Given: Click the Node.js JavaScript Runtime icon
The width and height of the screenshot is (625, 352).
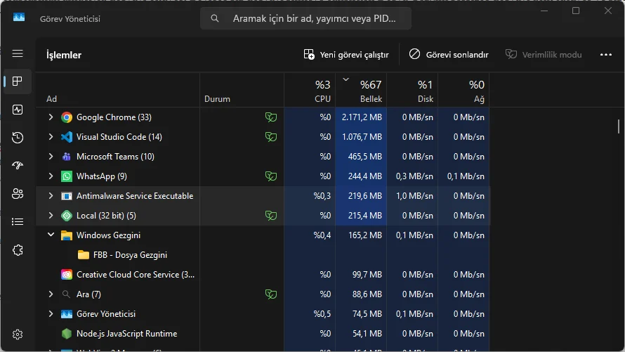Looking at the screenshot, I should [x=67, y=334].
